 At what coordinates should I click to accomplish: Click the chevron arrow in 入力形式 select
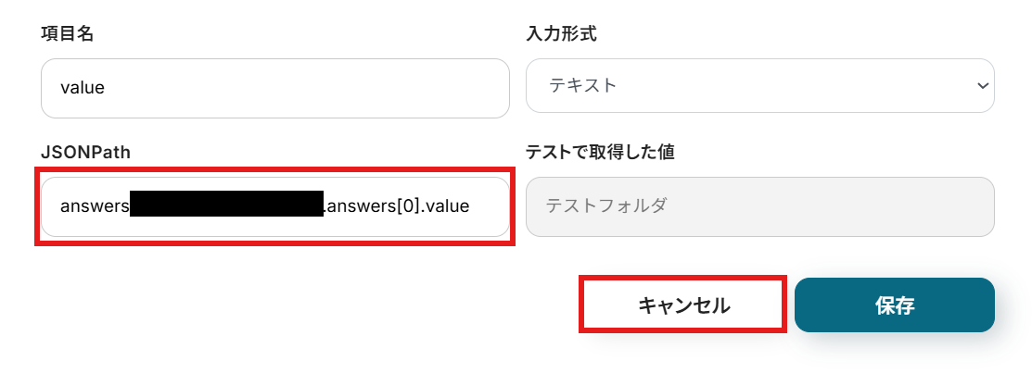click(x=983, y=86)
